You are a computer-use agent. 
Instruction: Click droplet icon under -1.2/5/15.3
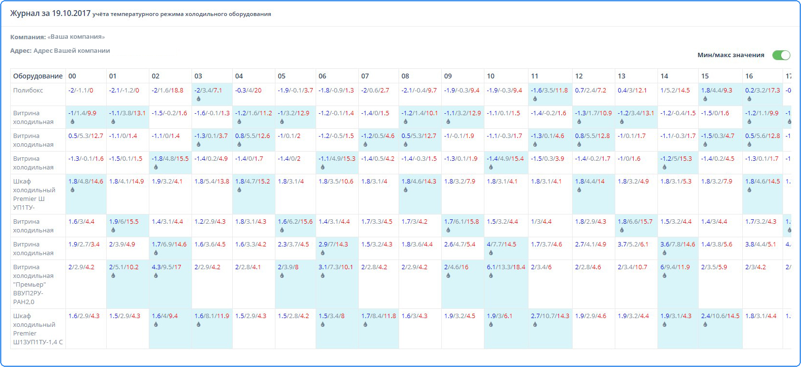coord(664,167)
